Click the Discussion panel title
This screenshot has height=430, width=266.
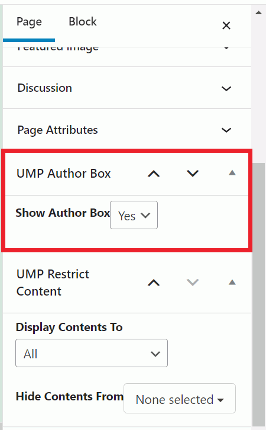click(44, 88)
